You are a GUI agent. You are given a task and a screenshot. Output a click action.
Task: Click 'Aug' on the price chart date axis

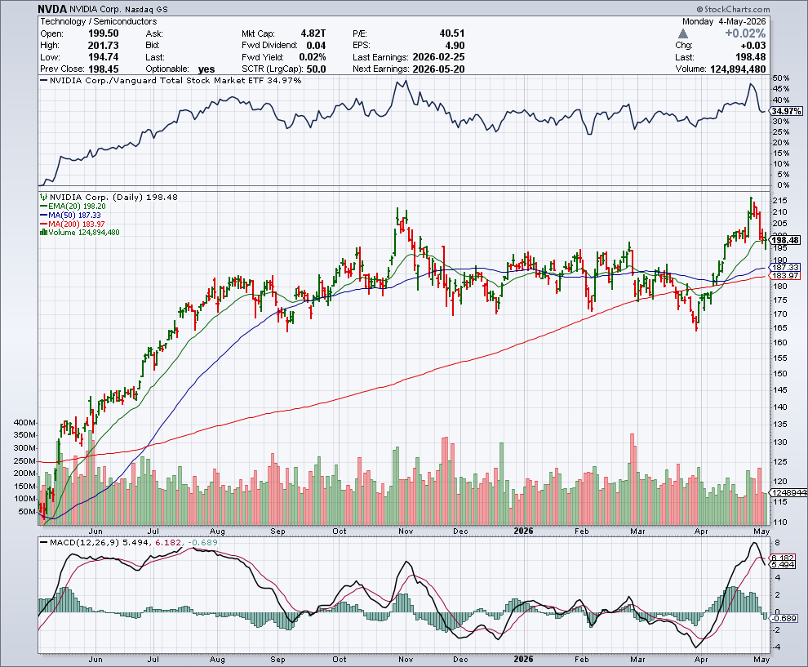point(217,531)
